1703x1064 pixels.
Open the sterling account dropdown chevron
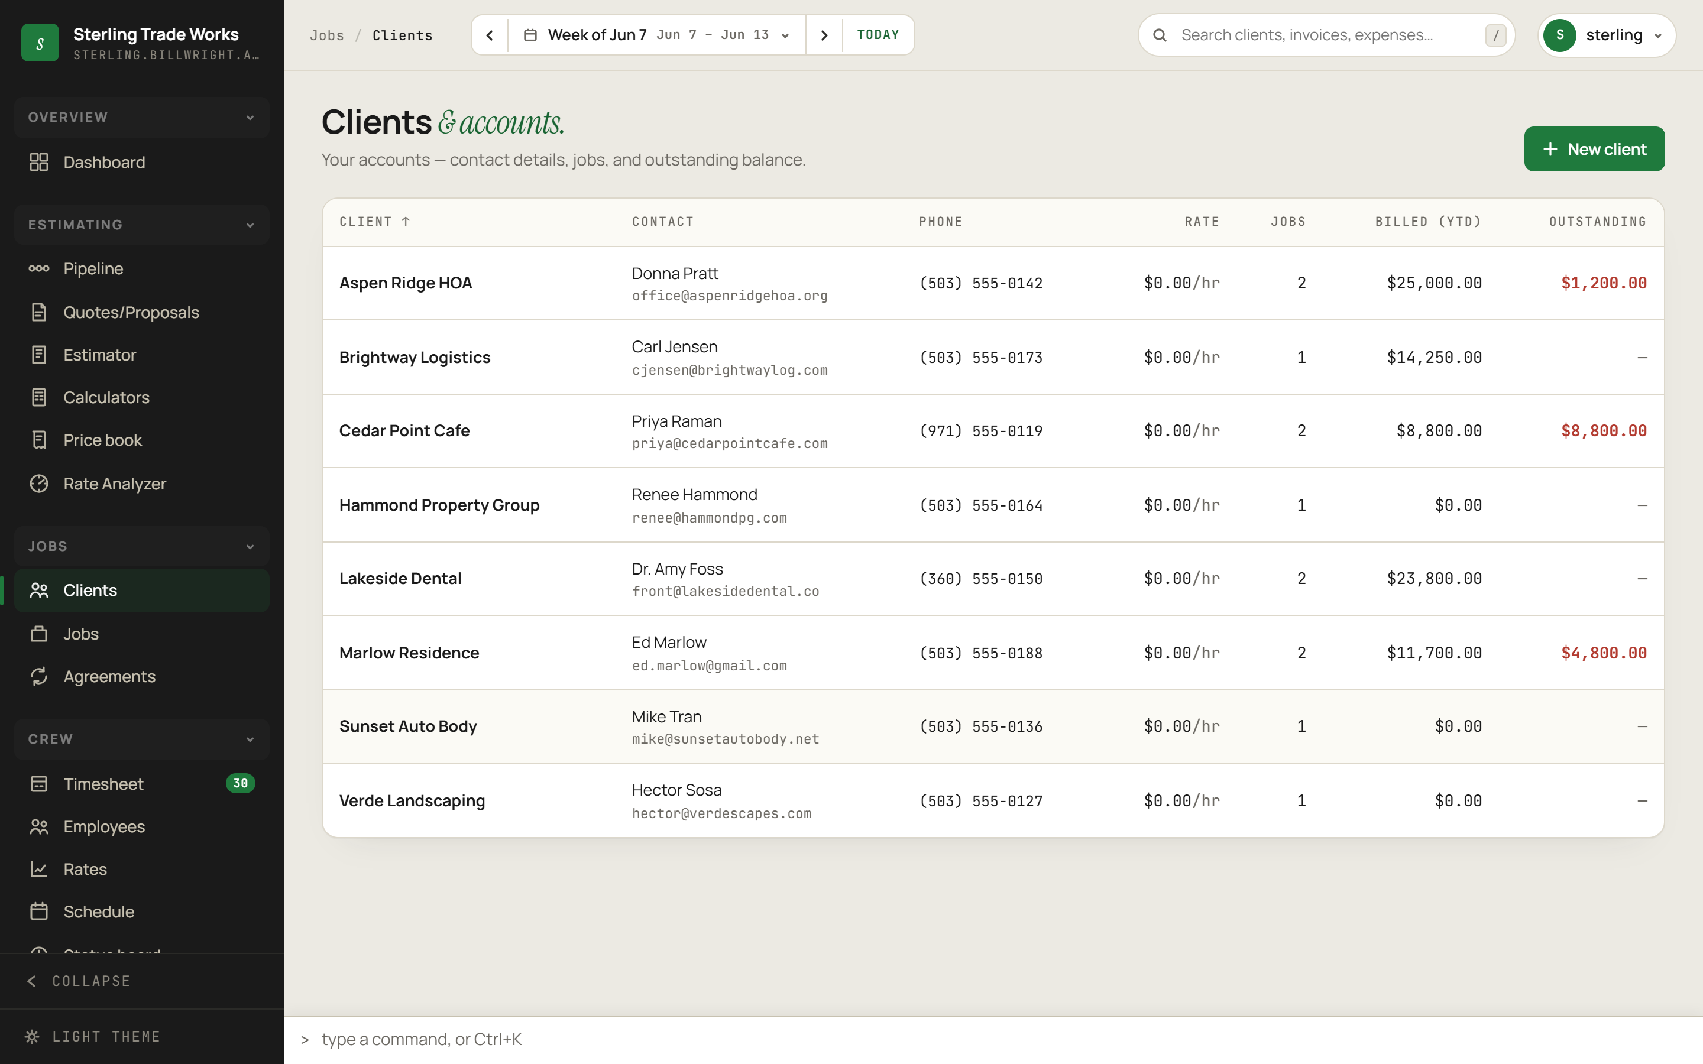tap(1658, 36)
